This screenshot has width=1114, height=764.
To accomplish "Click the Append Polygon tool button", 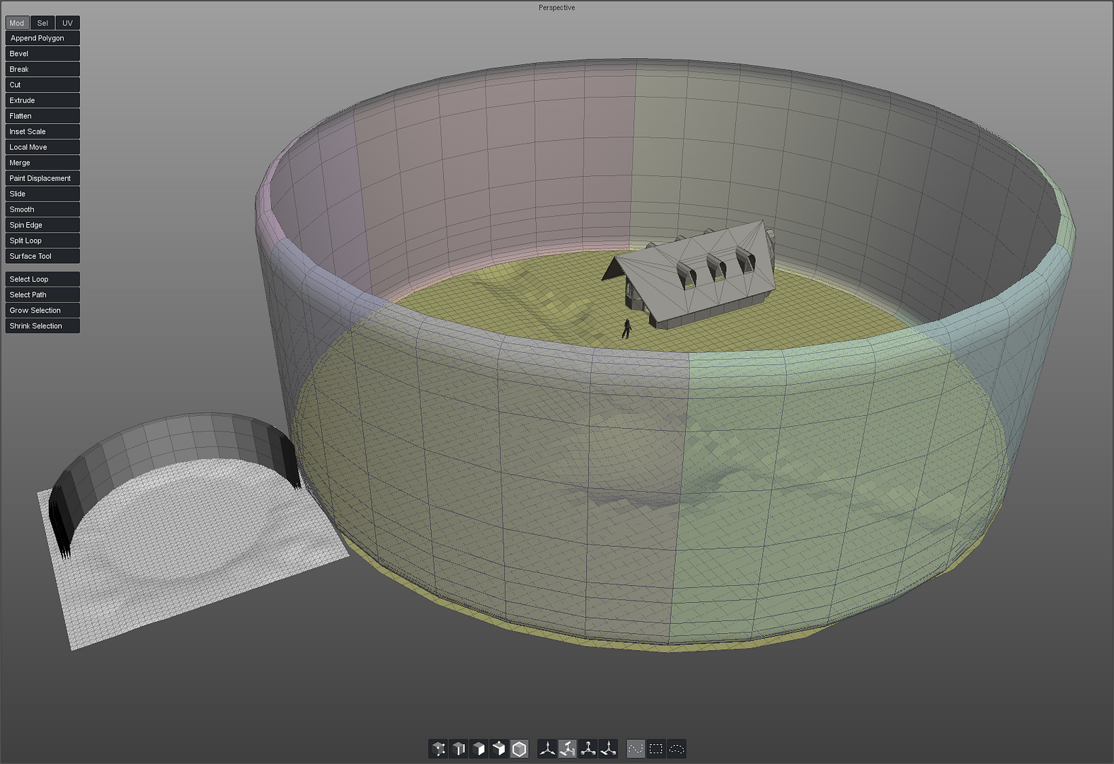I will (x=42, y=38).
